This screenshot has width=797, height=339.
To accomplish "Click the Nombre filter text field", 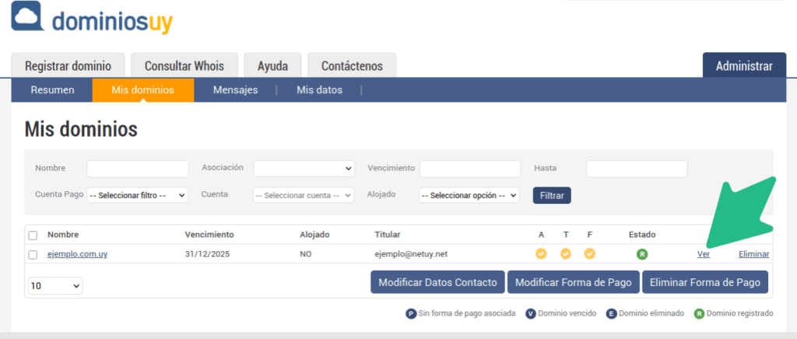I will coord(138,169).
